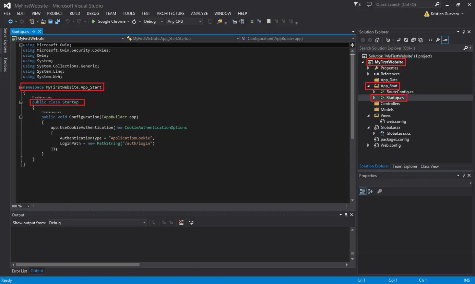This screenshot has height=284, width=475.
Task: Open the Any CPU platform dropdown
Action: [x=185, y=21]
